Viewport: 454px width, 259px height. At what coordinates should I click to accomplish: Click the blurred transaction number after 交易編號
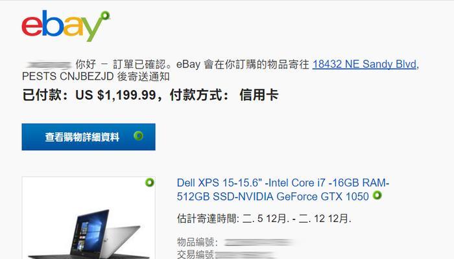245,254
